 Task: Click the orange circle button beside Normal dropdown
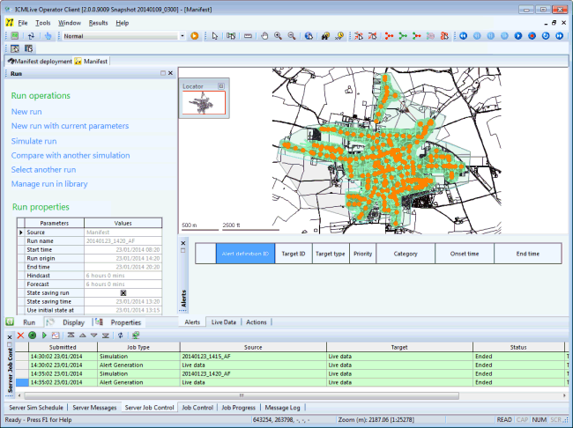194,36
